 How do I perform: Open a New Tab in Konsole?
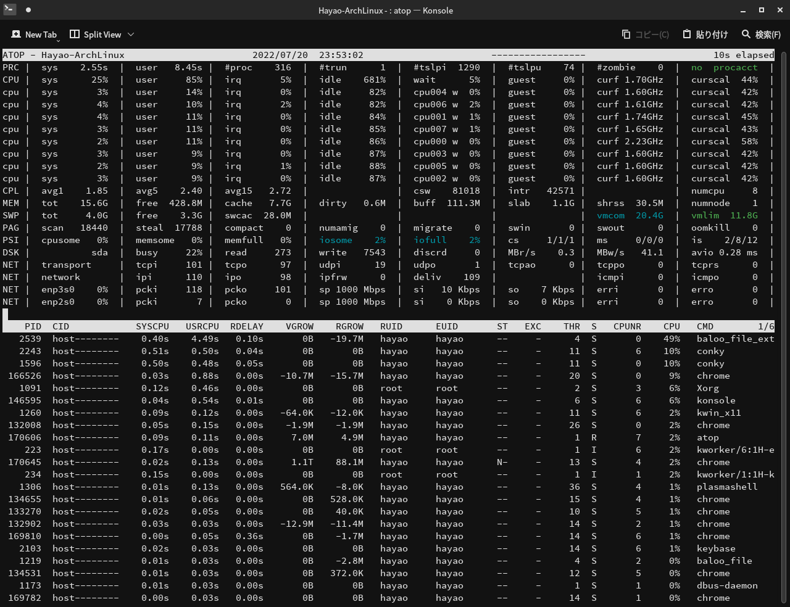(34, 35)
